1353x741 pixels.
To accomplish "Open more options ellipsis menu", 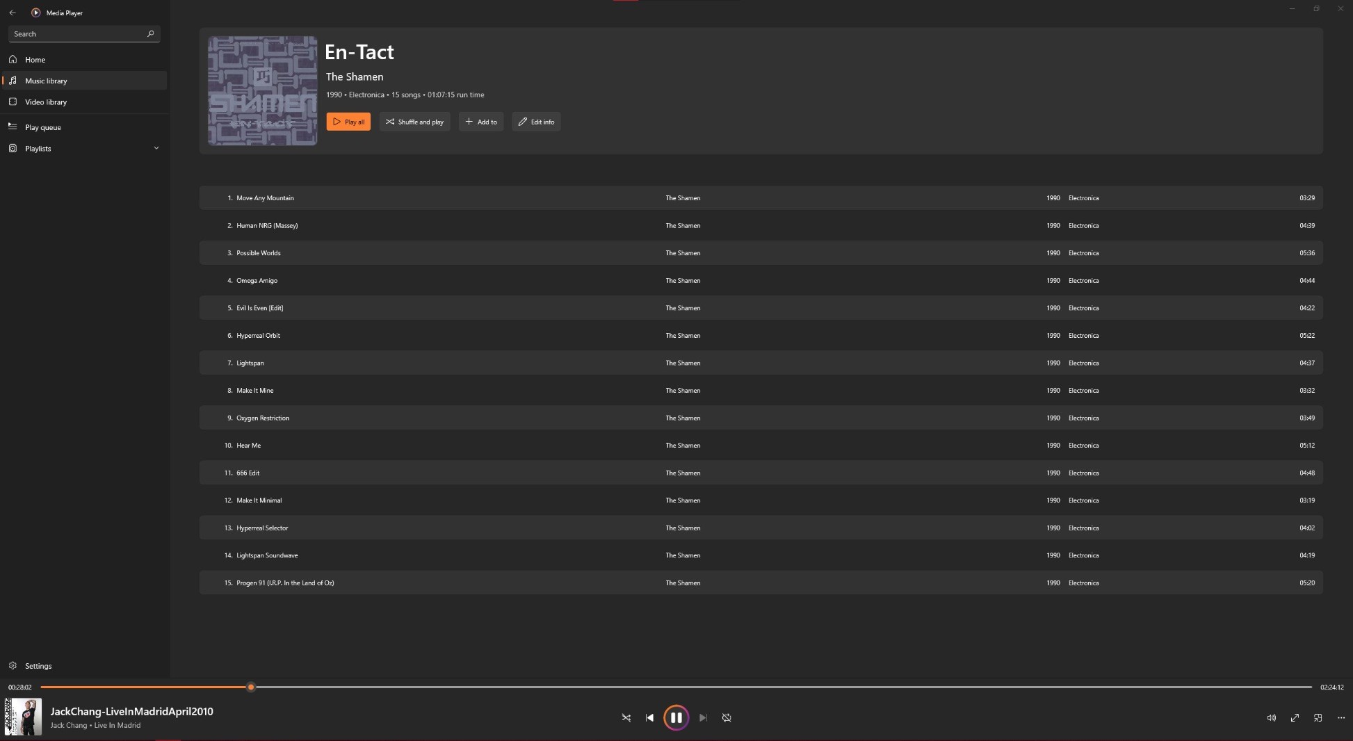I will [1341, 717].
